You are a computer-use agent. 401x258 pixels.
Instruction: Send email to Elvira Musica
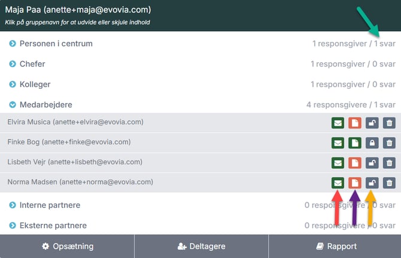tap(338, 123)
